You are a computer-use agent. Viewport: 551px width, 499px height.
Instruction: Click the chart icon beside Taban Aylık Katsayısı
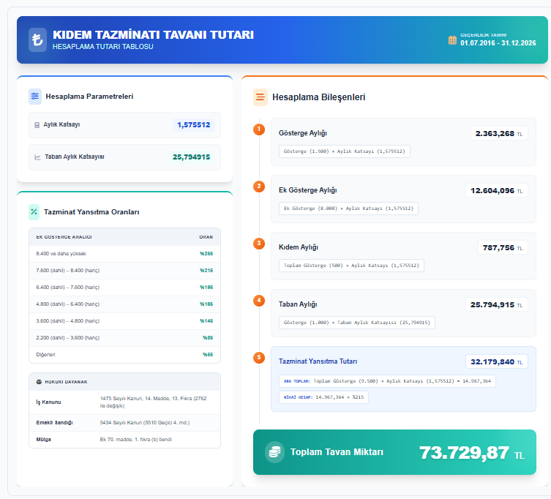37,157
